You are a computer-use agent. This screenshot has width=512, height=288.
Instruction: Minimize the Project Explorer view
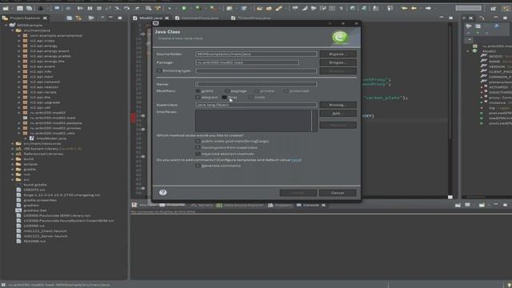click(110, 18)
